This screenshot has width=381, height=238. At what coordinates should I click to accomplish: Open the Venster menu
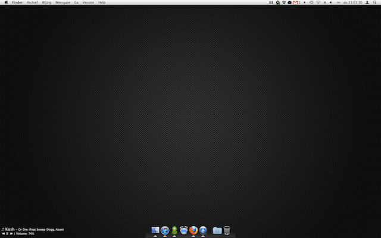click(88, 2)
